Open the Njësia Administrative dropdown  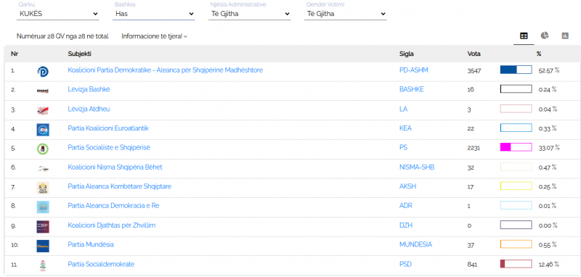250,14
